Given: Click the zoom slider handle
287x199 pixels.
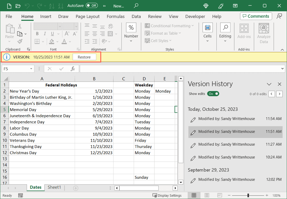Looking at the screenshot, I should (248, 195).
